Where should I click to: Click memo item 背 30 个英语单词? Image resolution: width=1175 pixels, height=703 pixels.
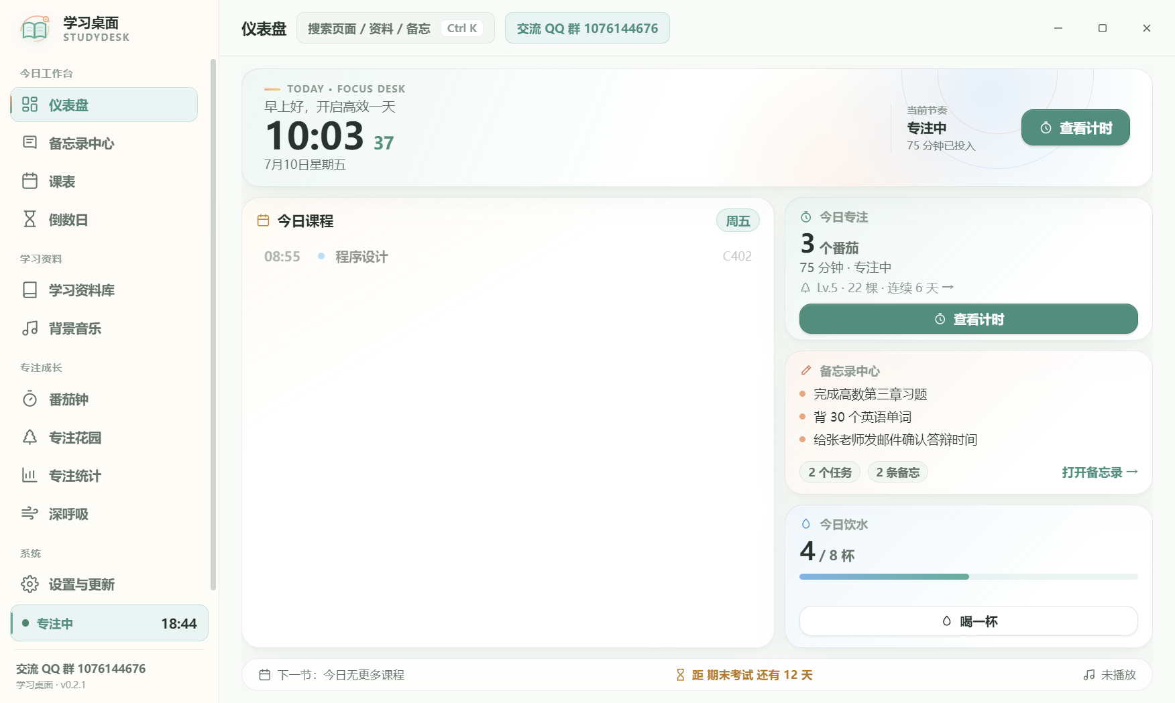click(x=862, y=417)
